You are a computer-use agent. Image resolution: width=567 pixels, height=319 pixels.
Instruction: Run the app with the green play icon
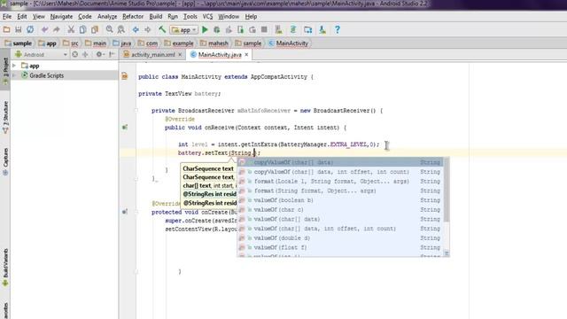tap(205, 29)
